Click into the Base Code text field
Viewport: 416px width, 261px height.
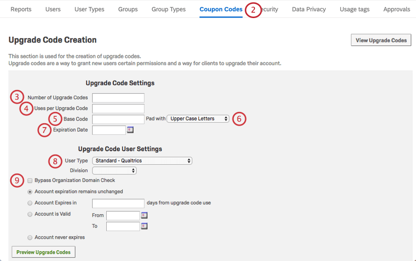[118, 119]
